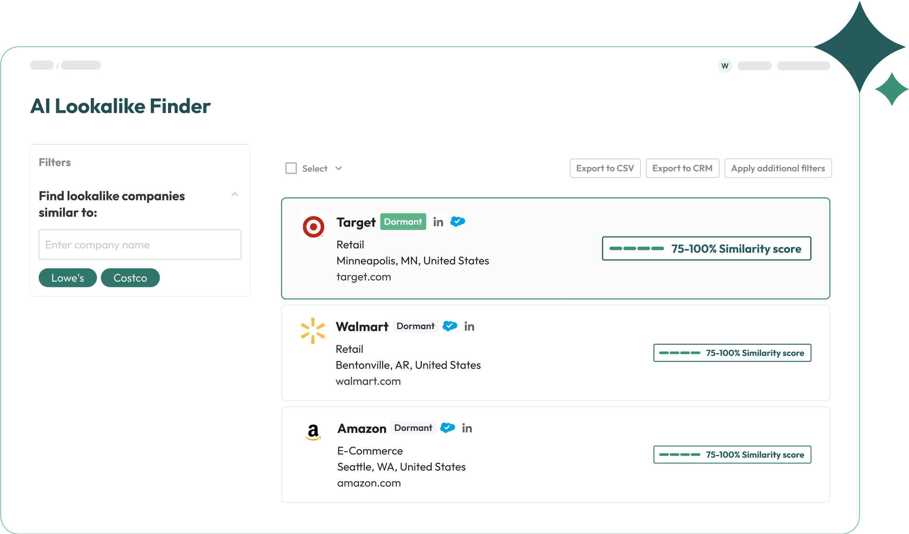The image size is (909, 534).
Task: Click Export to CSV button
Action: 605,168
